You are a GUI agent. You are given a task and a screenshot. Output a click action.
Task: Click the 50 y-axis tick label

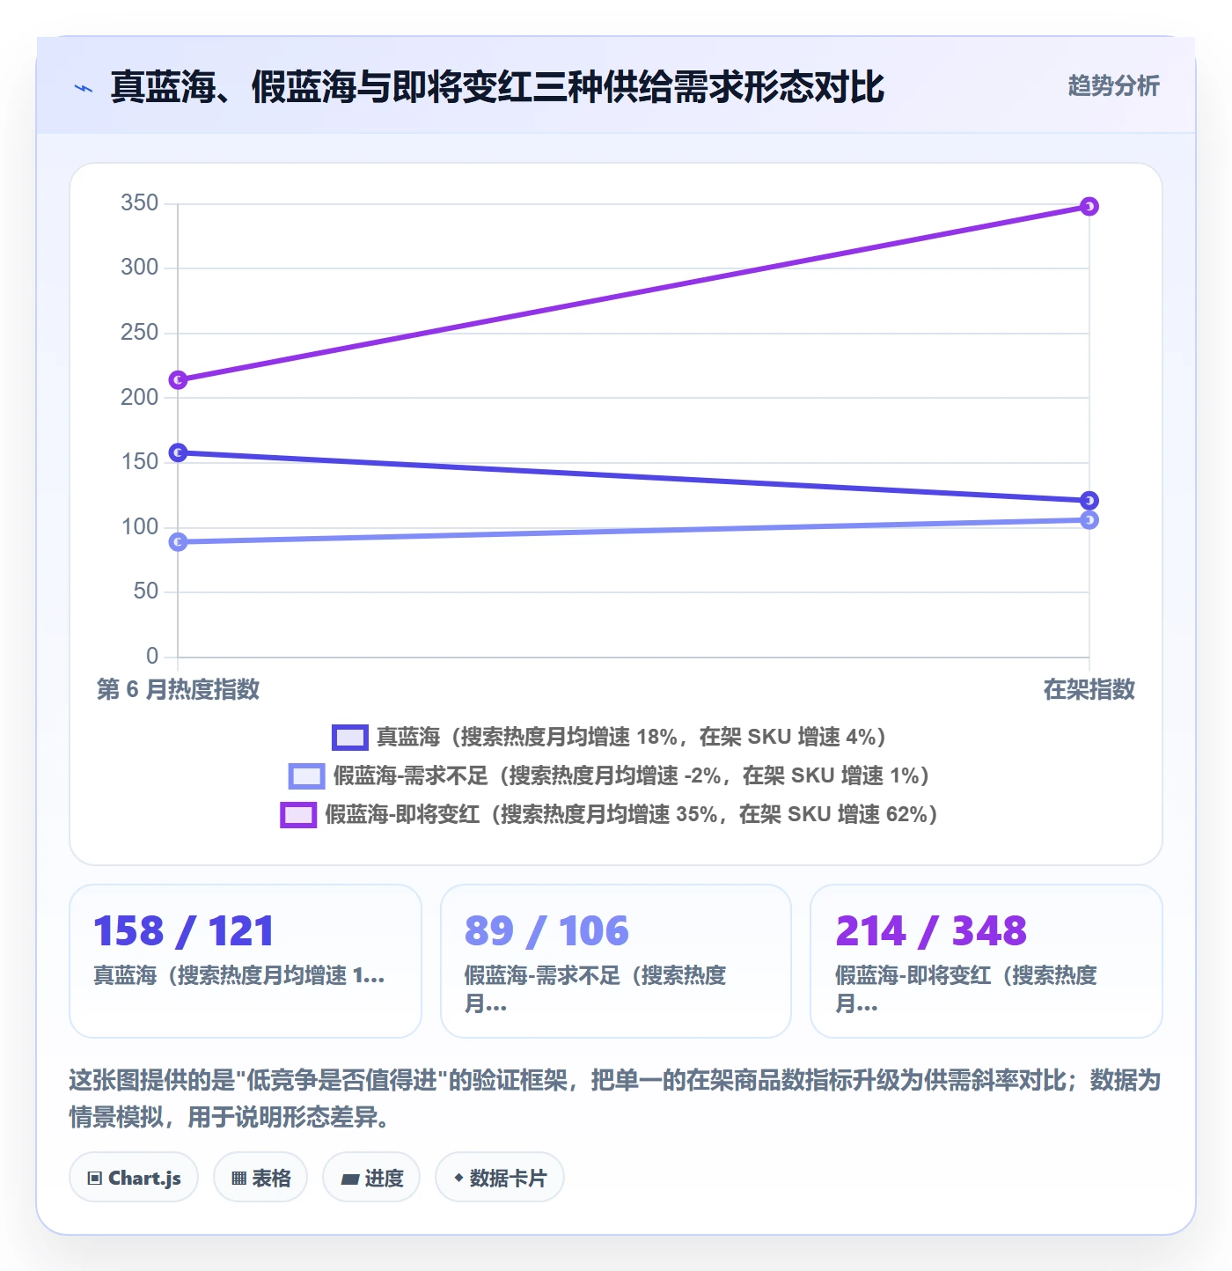[146, 591]
